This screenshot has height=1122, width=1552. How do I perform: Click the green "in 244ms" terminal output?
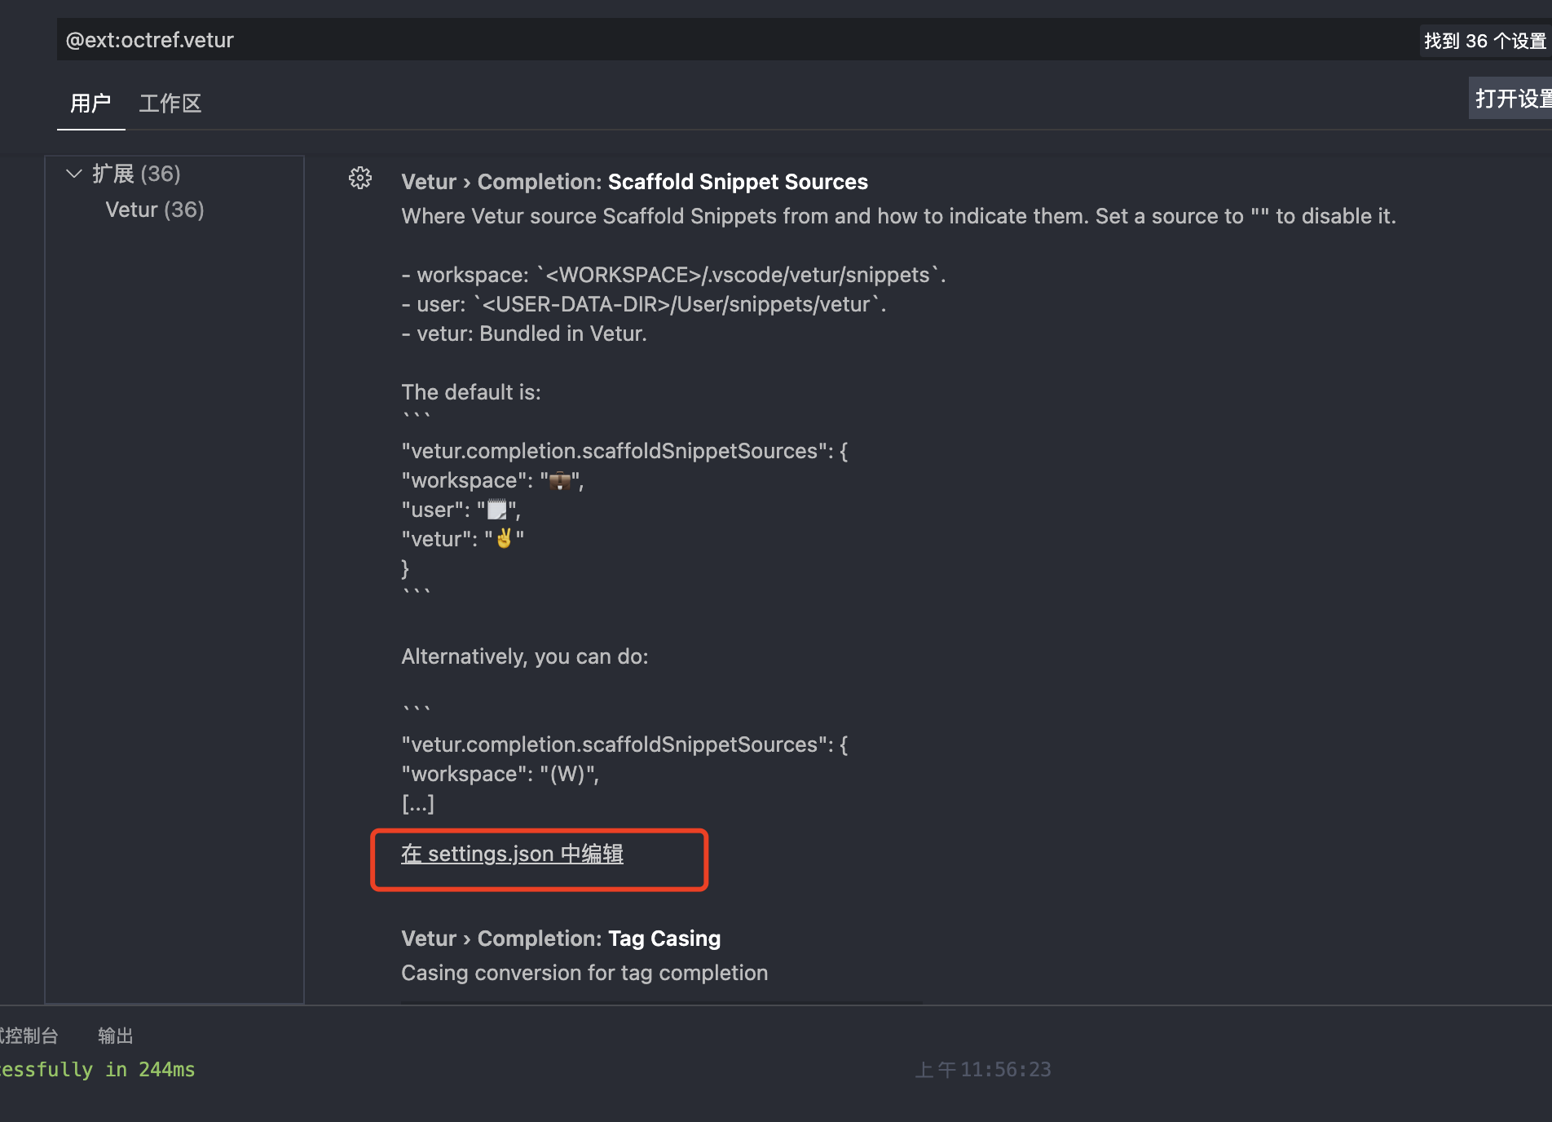(150, 1070)
